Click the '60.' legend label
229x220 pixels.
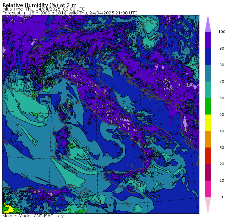pos(222,98)
